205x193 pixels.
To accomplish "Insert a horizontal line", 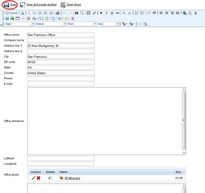I will click(23, 19).
